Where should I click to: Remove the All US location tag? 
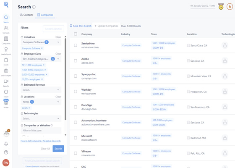pos(29,108)
